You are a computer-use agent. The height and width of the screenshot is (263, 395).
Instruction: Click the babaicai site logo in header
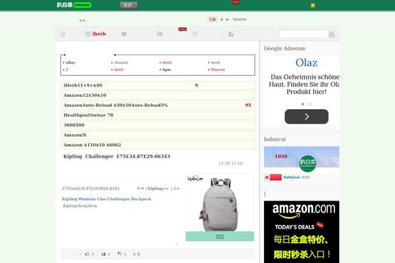[x=74, y=5]
